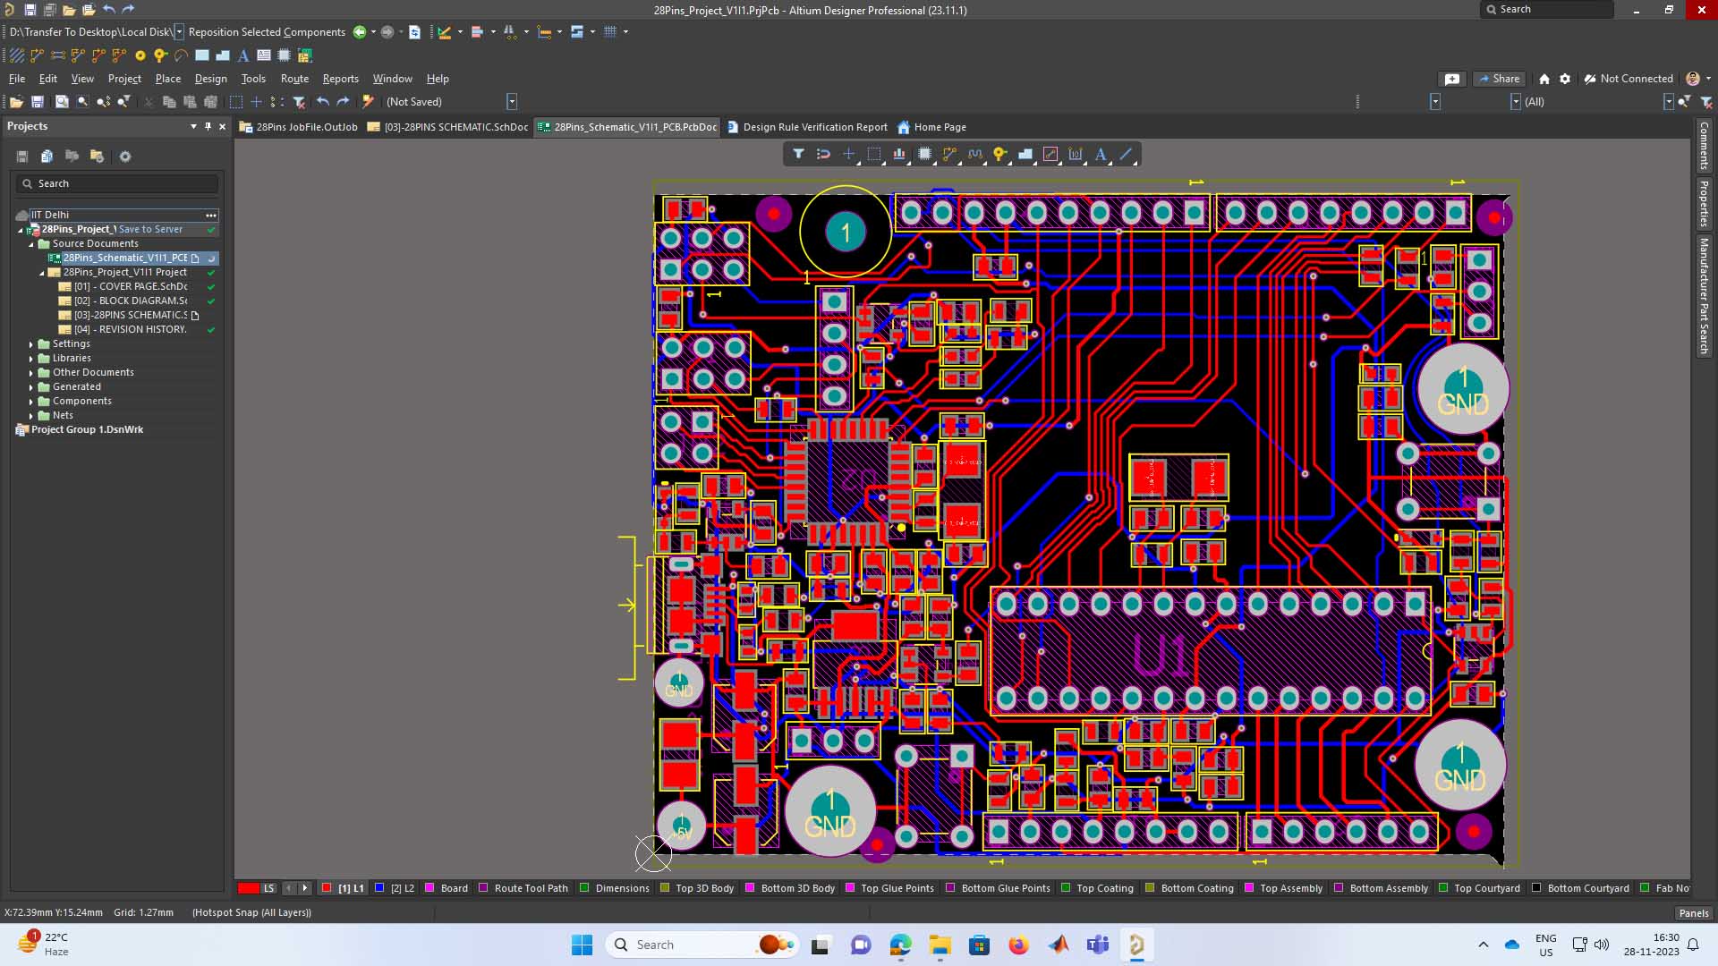Toggle the [2] L2 layer tab
This screenshot has height=966, width=1718.
[395, 888]
